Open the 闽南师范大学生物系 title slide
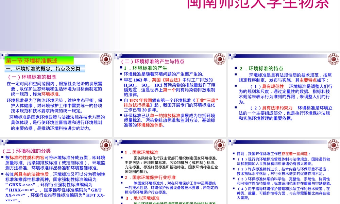 pos(170,26)
